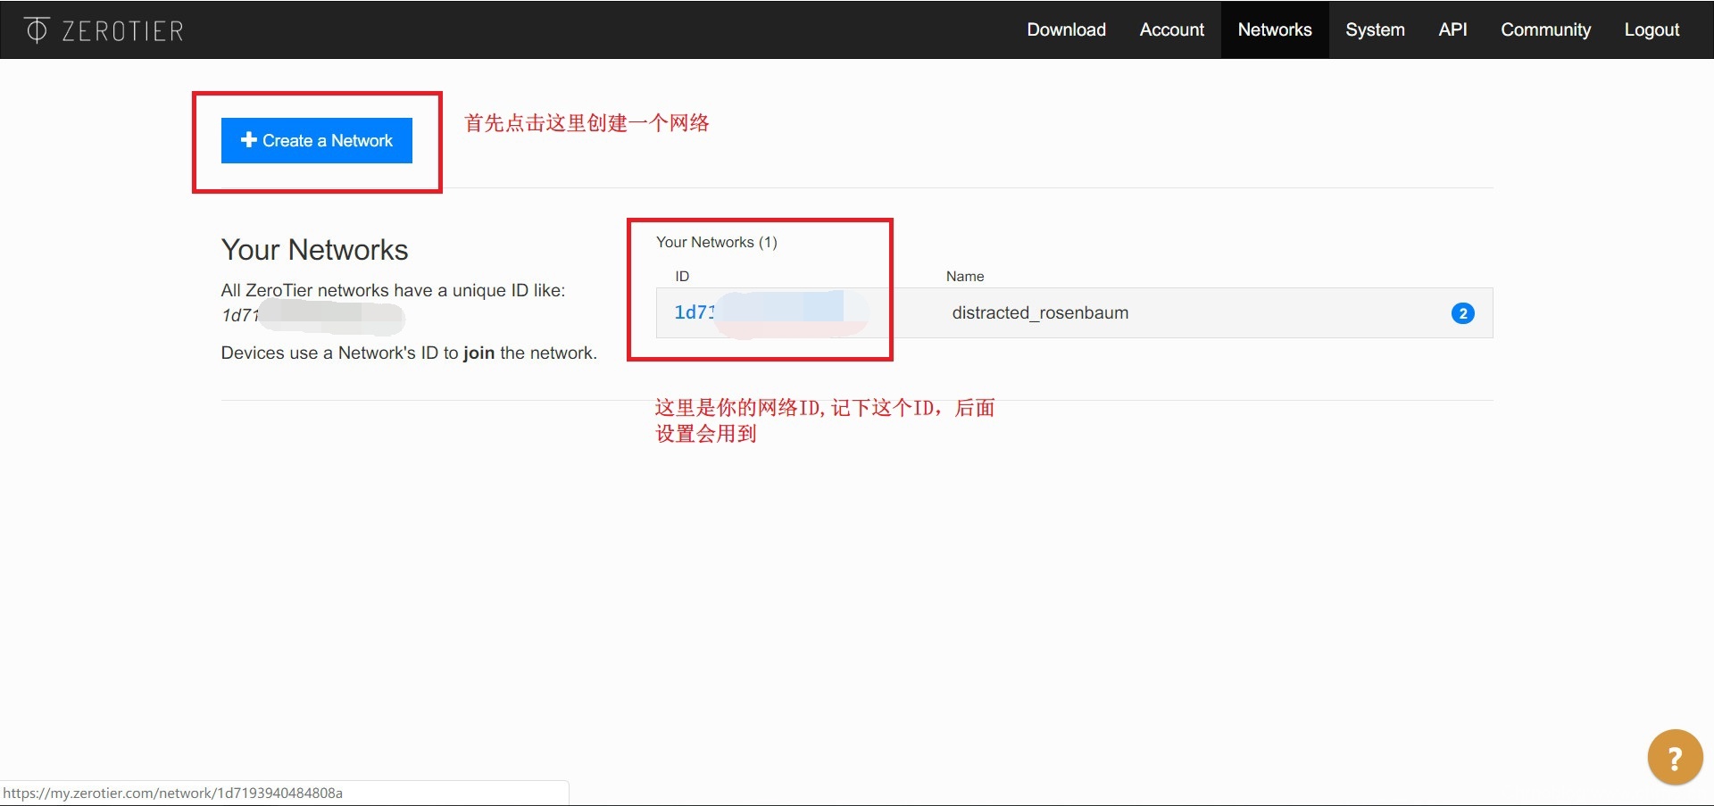Screen dimensions: 1714x806
Task: Open the System menu item
Action: [1375, 29]
